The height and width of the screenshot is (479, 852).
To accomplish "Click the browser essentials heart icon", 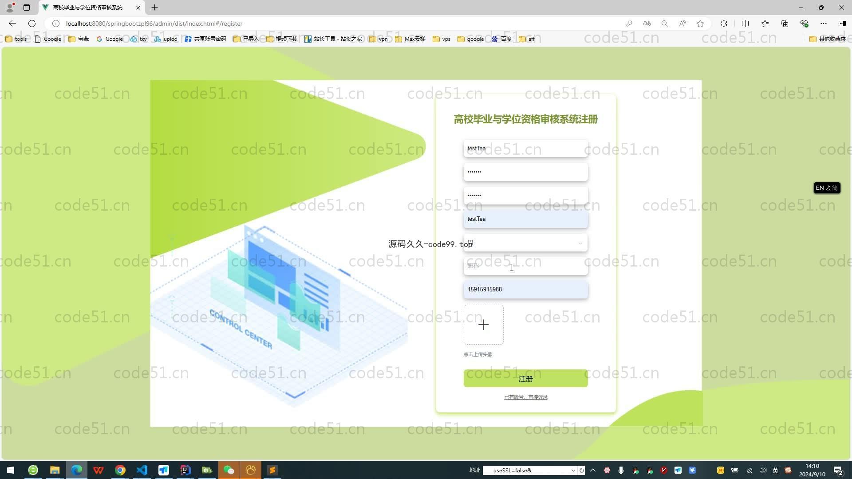I will (804, 24).
